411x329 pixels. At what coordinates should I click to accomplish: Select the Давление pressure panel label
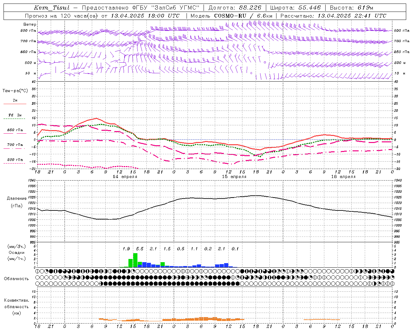coord(17,199)
